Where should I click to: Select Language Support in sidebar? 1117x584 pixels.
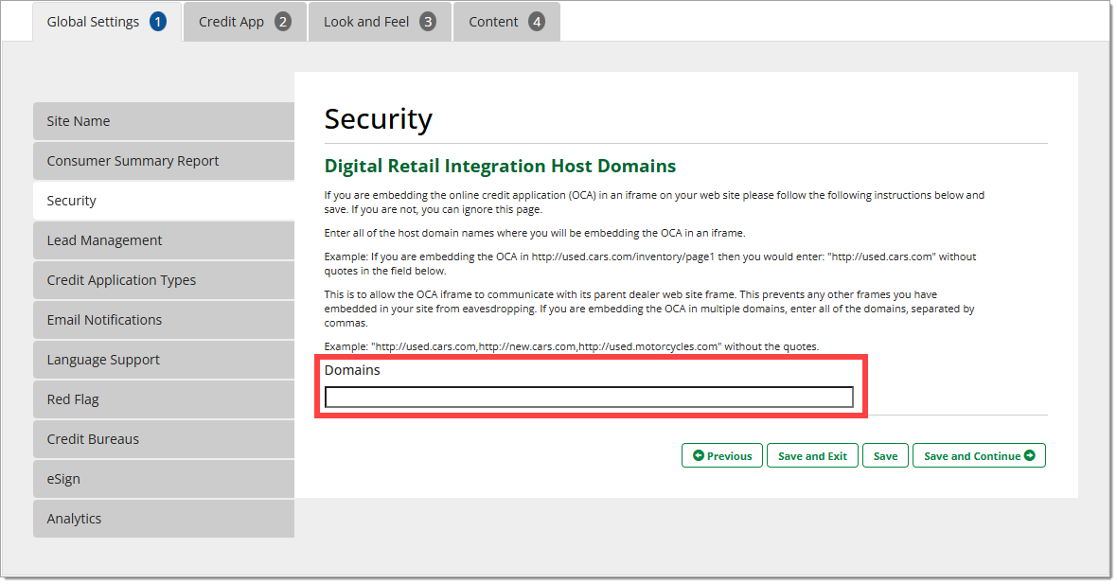click(163, 360)
